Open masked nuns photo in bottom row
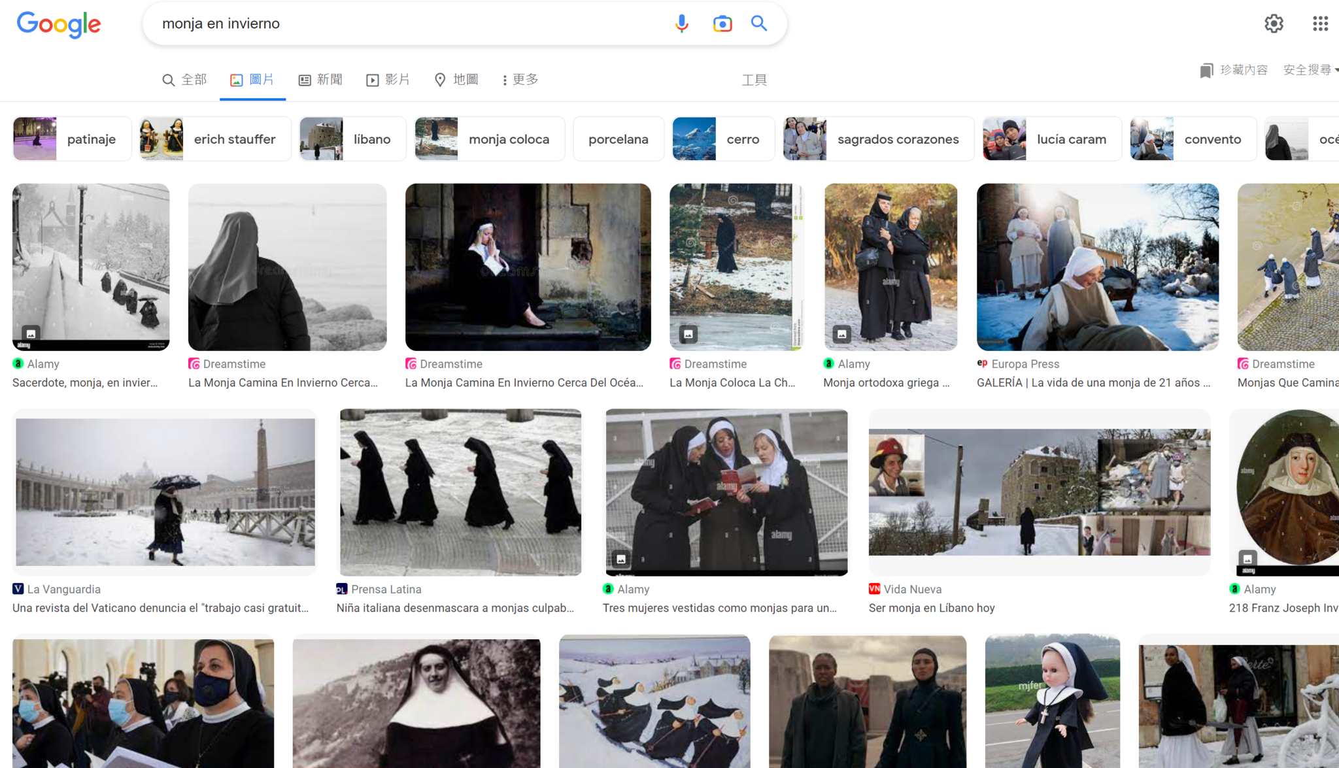 tap(143, 703)
